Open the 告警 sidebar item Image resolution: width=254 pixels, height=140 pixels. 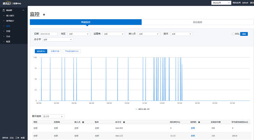click(8, 31)
